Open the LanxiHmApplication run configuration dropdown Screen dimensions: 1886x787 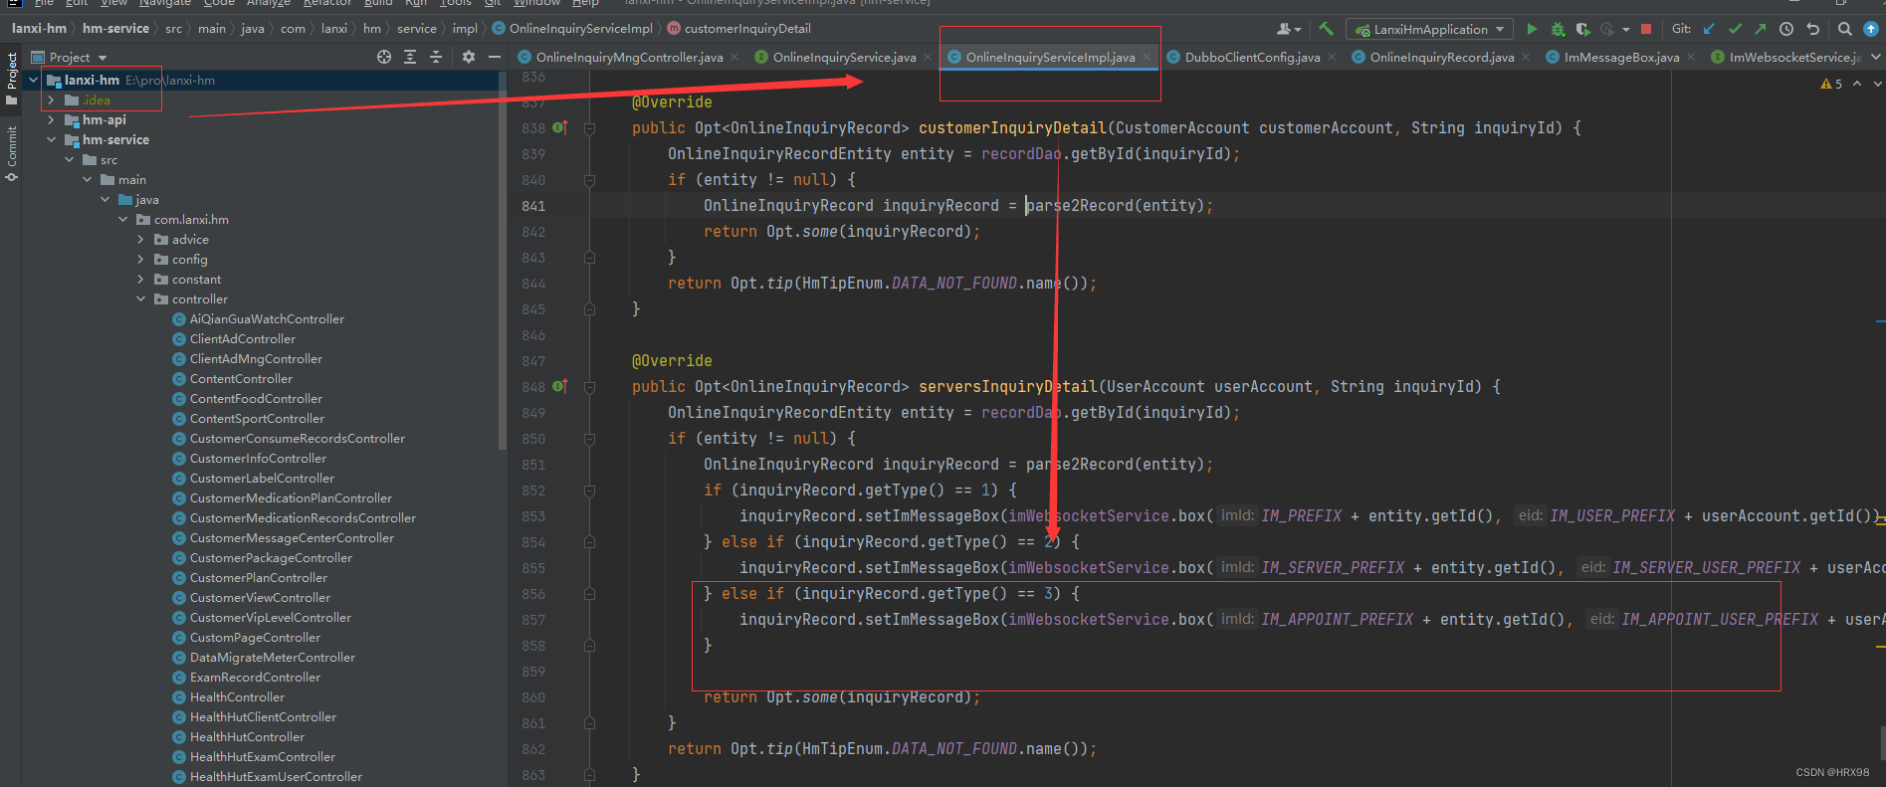1429,29
